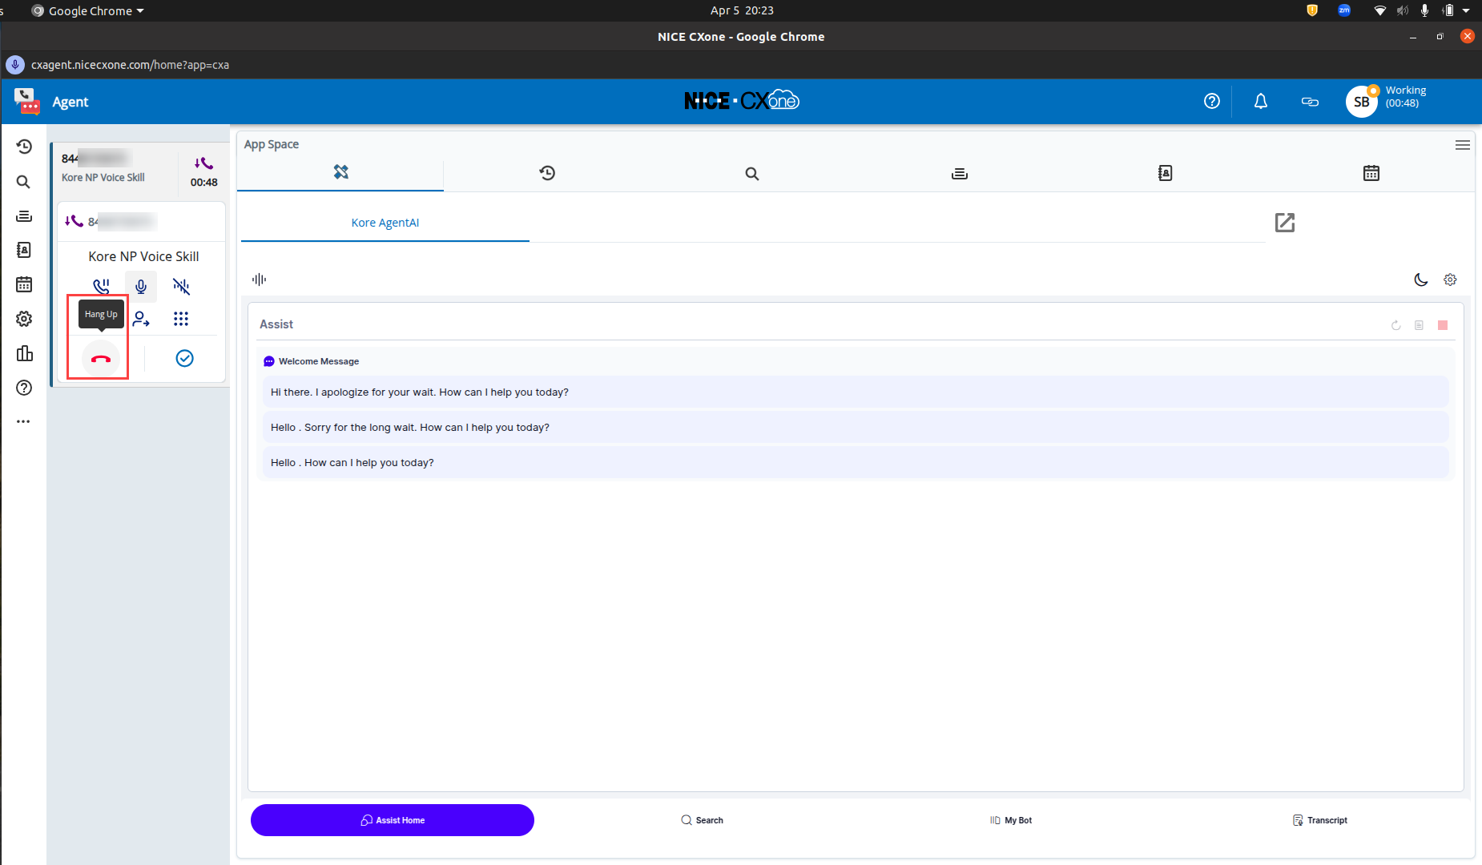
Task: Open schedule calendar in left sidebar
Action: 24,284
